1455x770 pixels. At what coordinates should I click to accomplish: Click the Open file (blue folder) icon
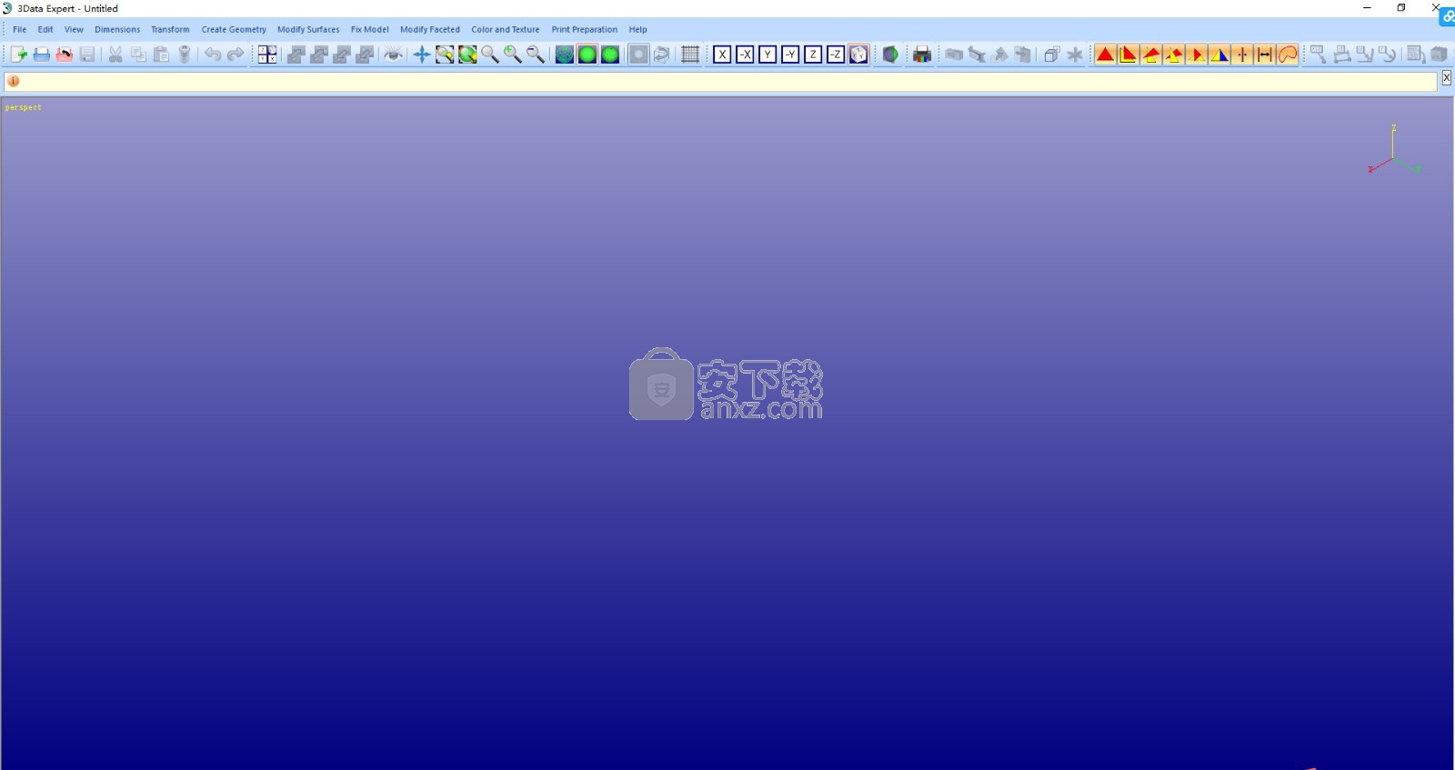coord(42,55)
